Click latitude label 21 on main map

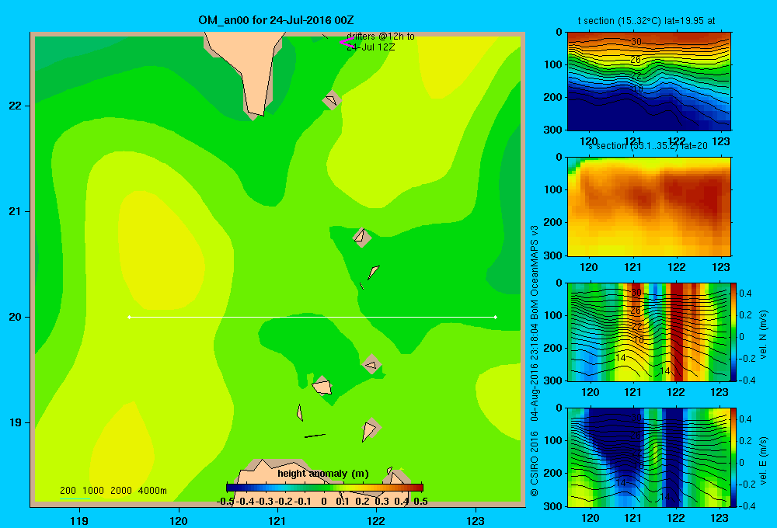coord(16,211)
